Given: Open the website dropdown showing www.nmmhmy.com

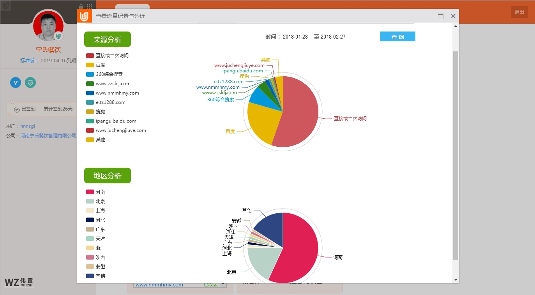Looking at the screenshot, I should 223,284.
